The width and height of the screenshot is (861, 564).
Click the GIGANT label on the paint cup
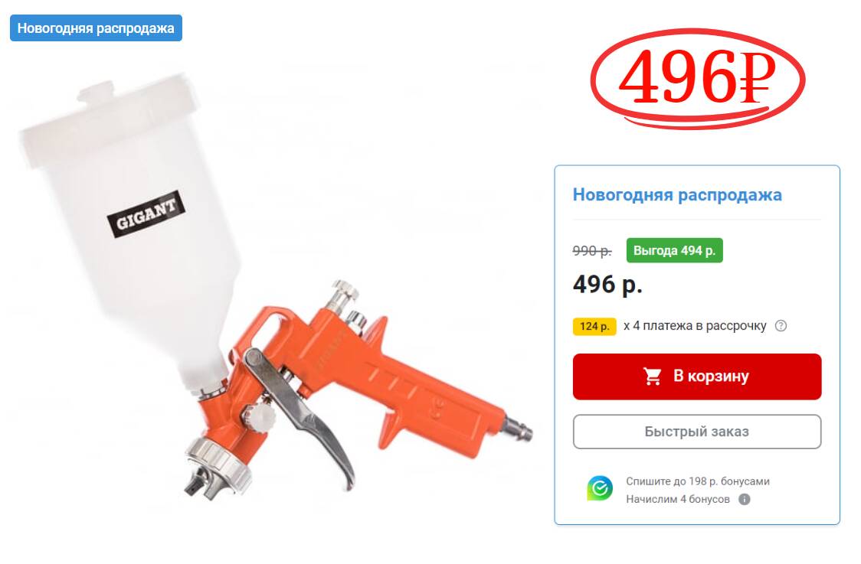[146, 214]
